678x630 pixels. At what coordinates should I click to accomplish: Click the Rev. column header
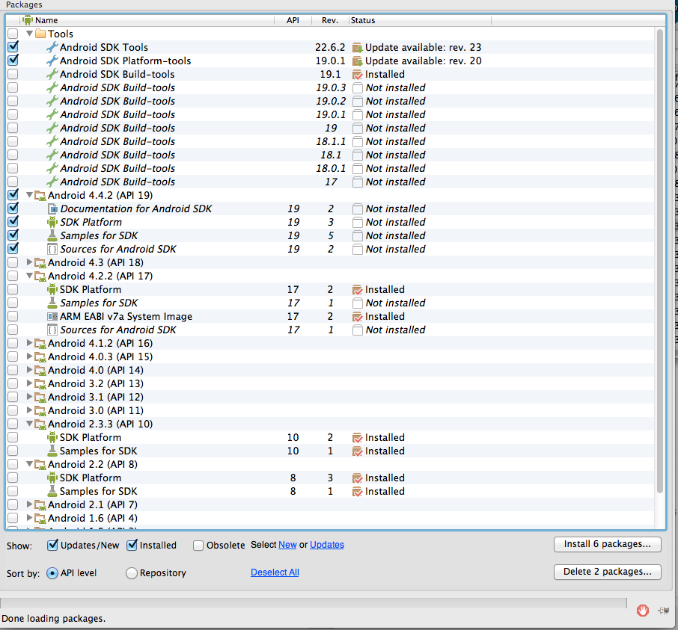point(330,20)
